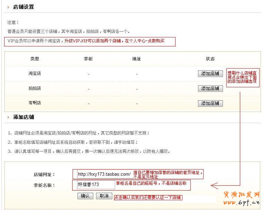This screenshot has height=210, width=263.
Task: Select the 有啊店 row label
Action: 35,103
